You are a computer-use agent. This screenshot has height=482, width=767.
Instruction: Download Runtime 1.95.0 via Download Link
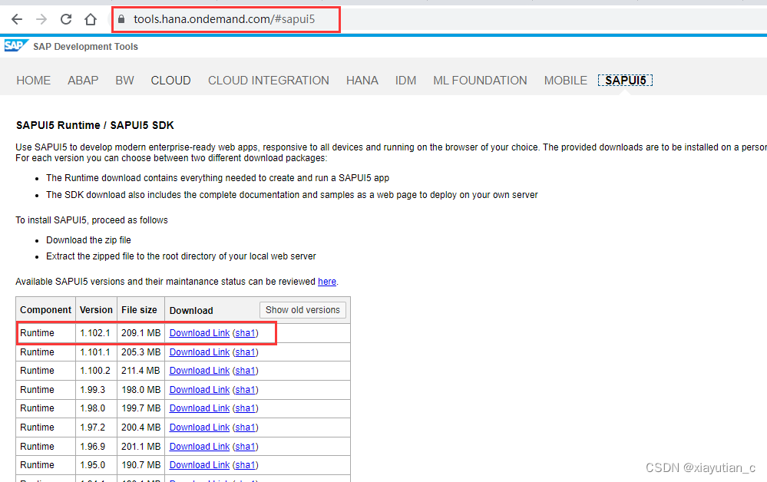click(200, 465)
